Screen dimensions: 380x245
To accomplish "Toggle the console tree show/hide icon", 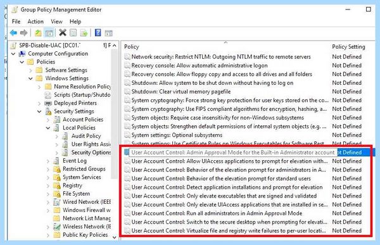I will (x=49, y=33).
